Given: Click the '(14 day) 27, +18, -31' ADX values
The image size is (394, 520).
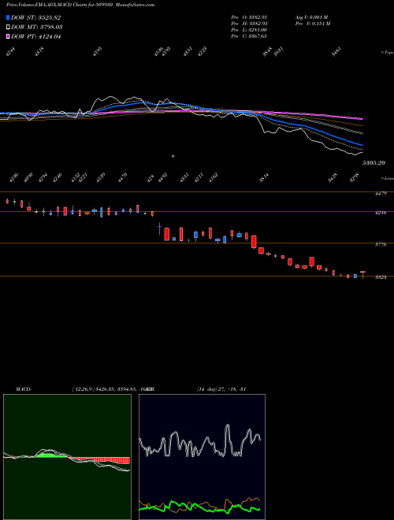Looking at the screenshot, I should [221, 388].
